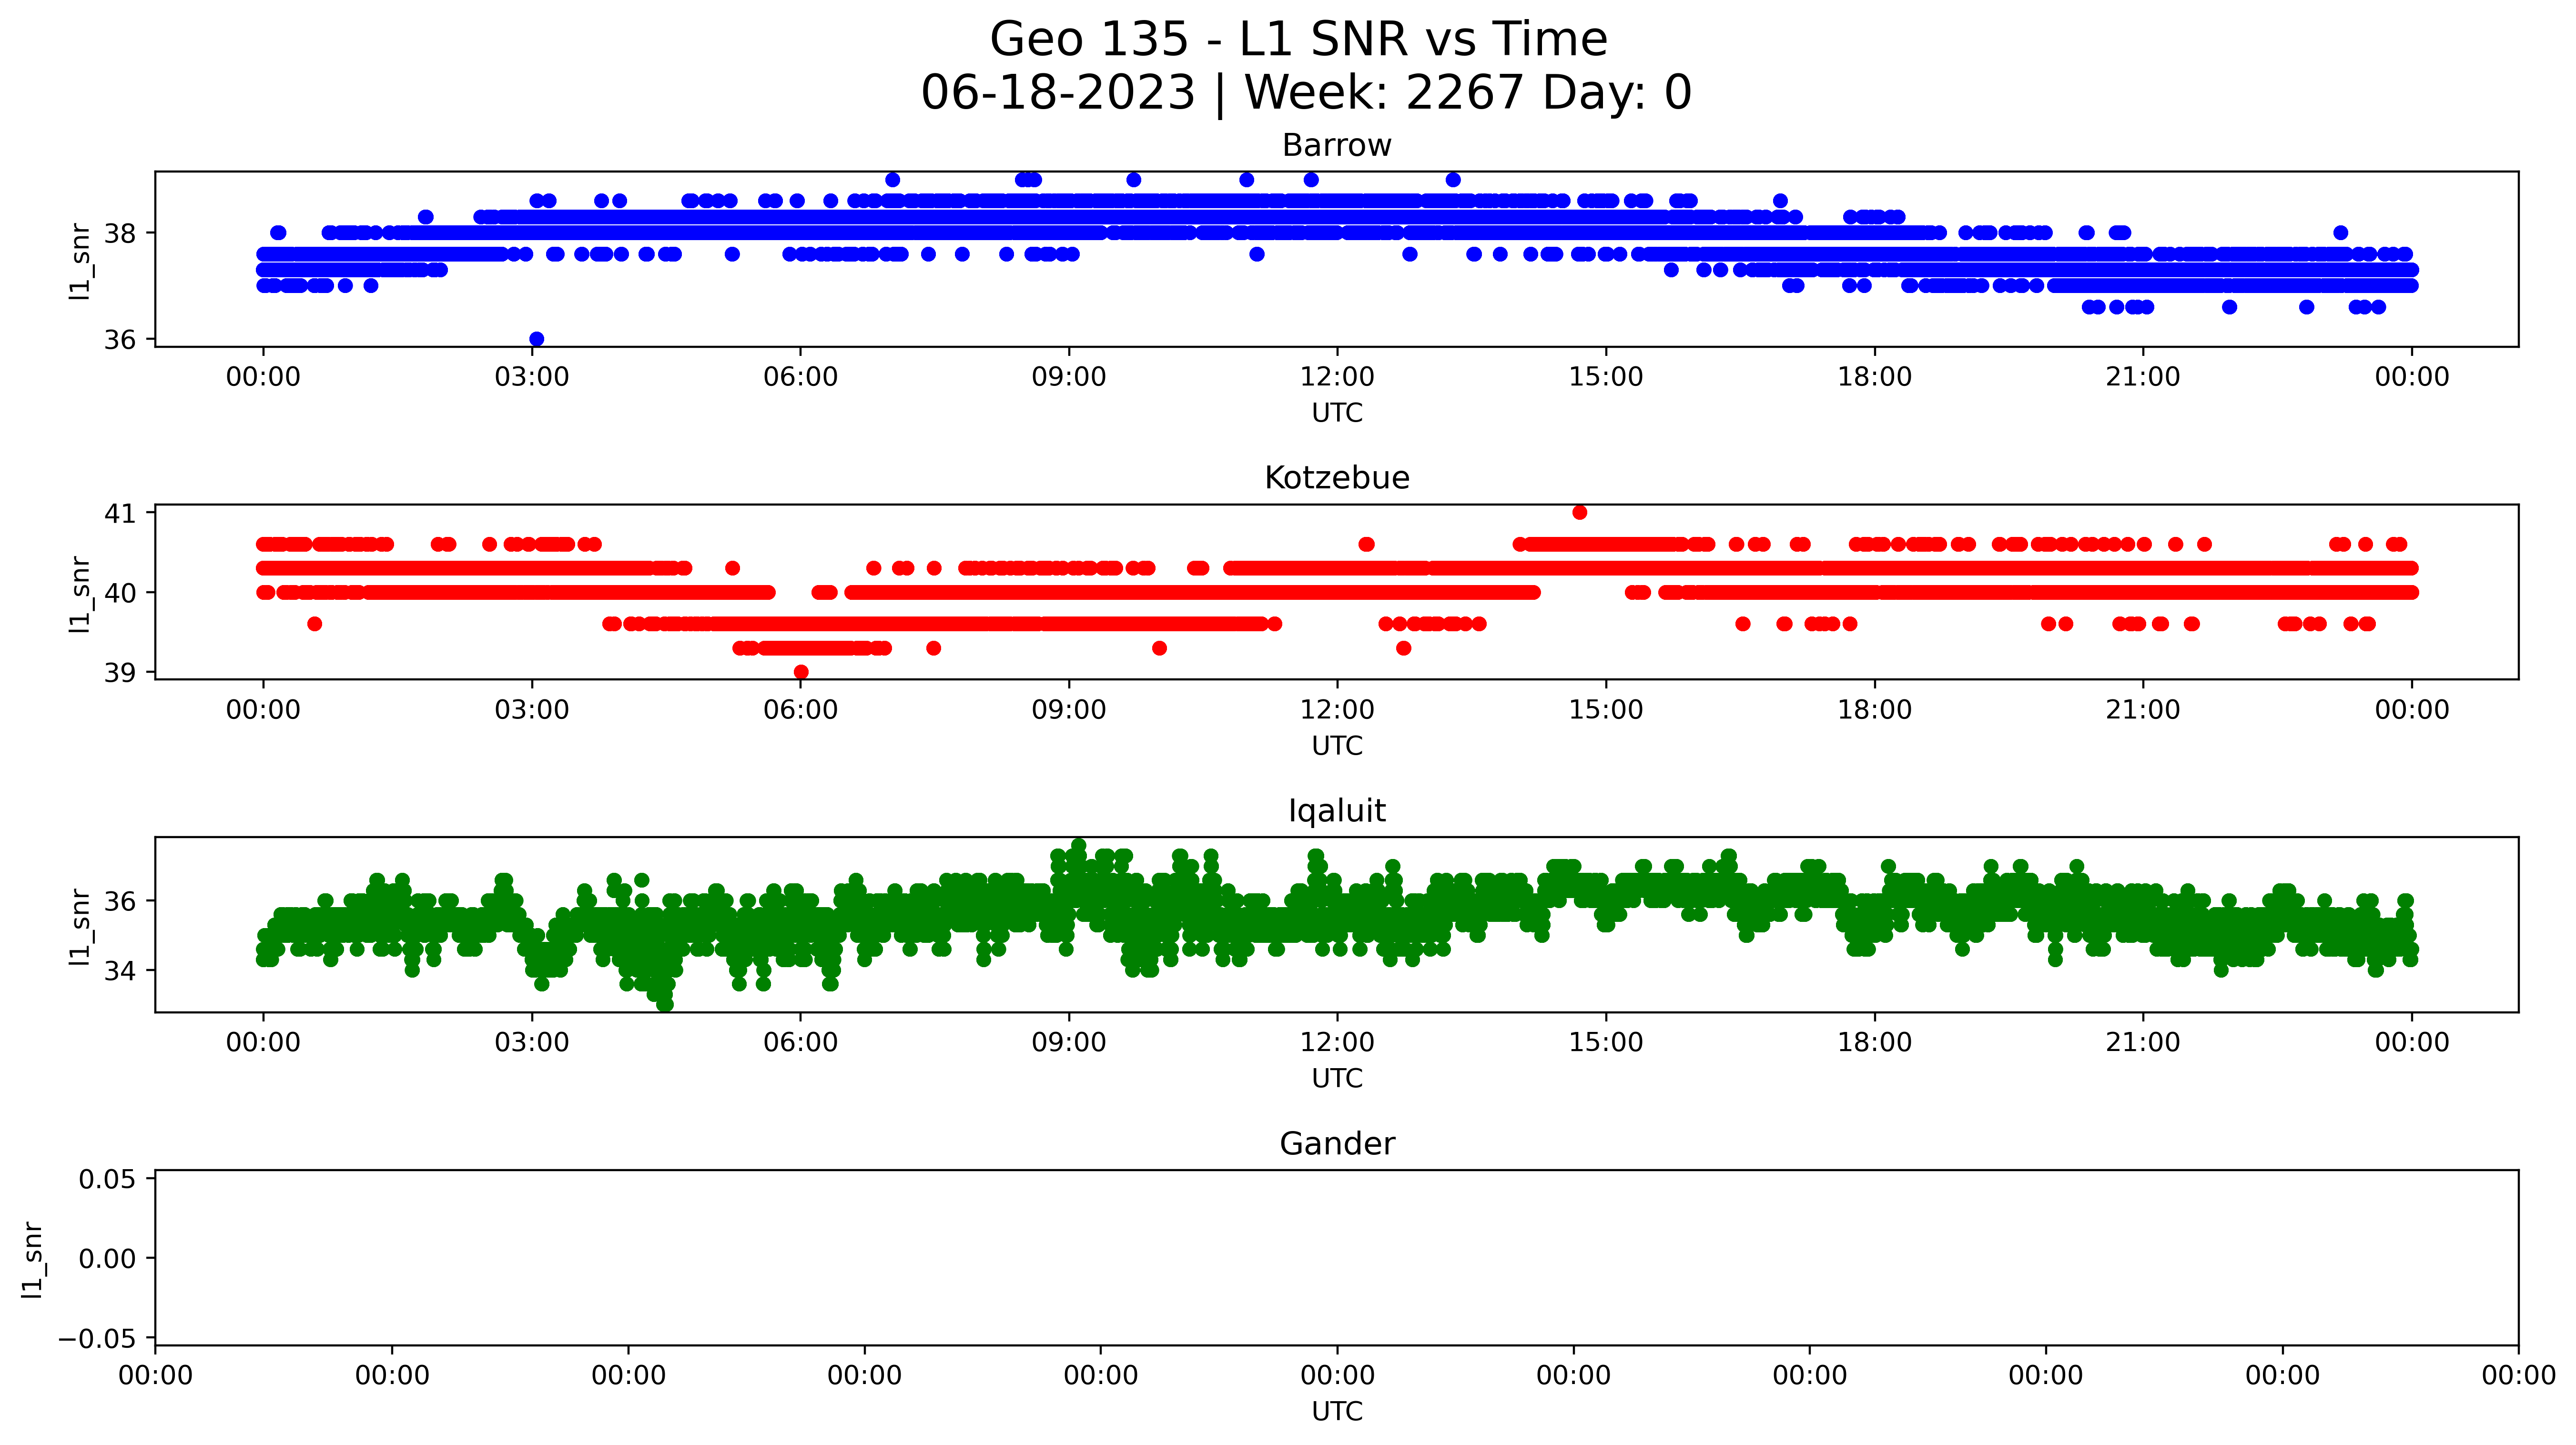Click the lone blue Barrow outlier at SNR 36
Screen dimensions: 2576x1445
[x=536, y=339]
